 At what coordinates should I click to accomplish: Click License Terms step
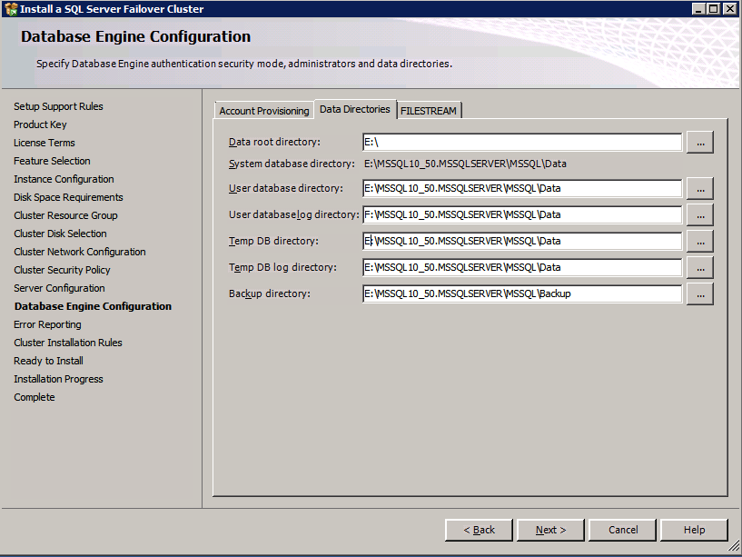[45, 143]
